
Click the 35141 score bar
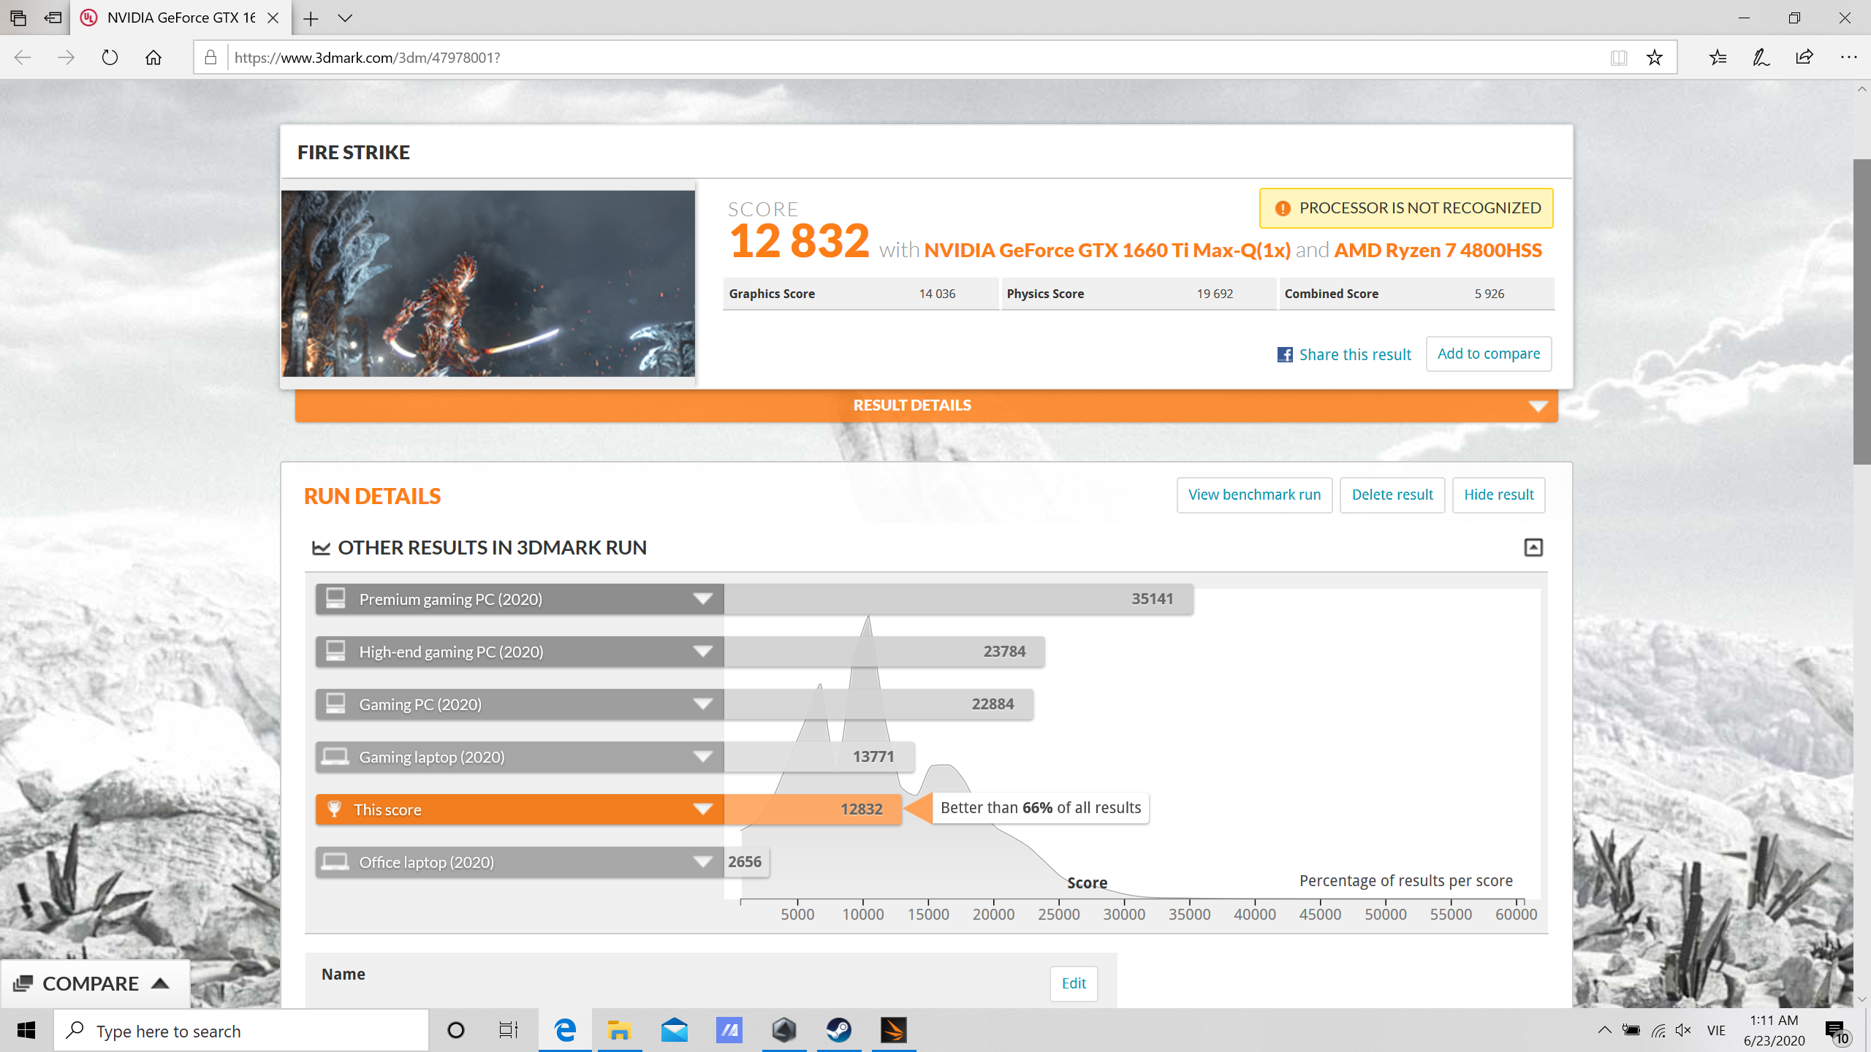pos(959,599)
